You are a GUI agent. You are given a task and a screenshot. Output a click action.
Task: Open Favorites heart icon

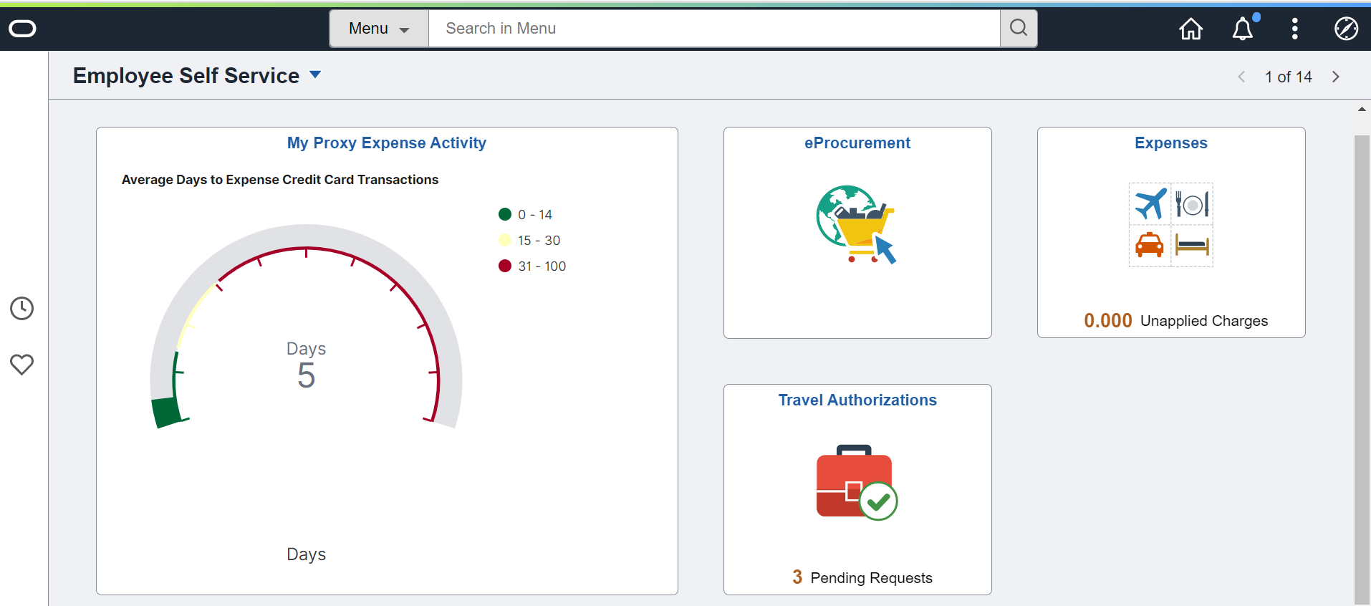(22, 365)
